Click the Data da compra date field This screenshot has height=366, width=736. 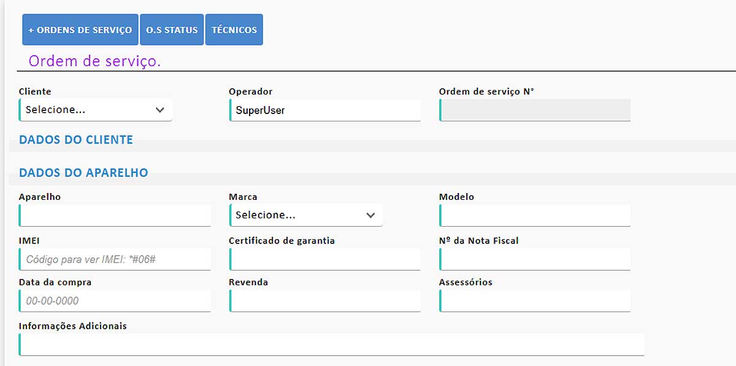tap(115, 300)
